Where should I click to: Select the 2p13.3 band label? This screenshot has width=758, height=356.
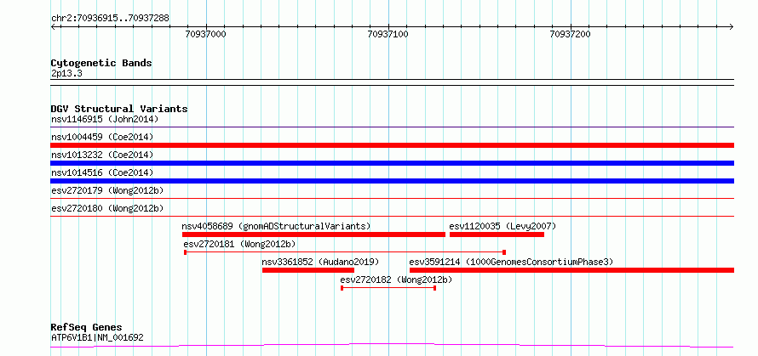pos(66,74)
